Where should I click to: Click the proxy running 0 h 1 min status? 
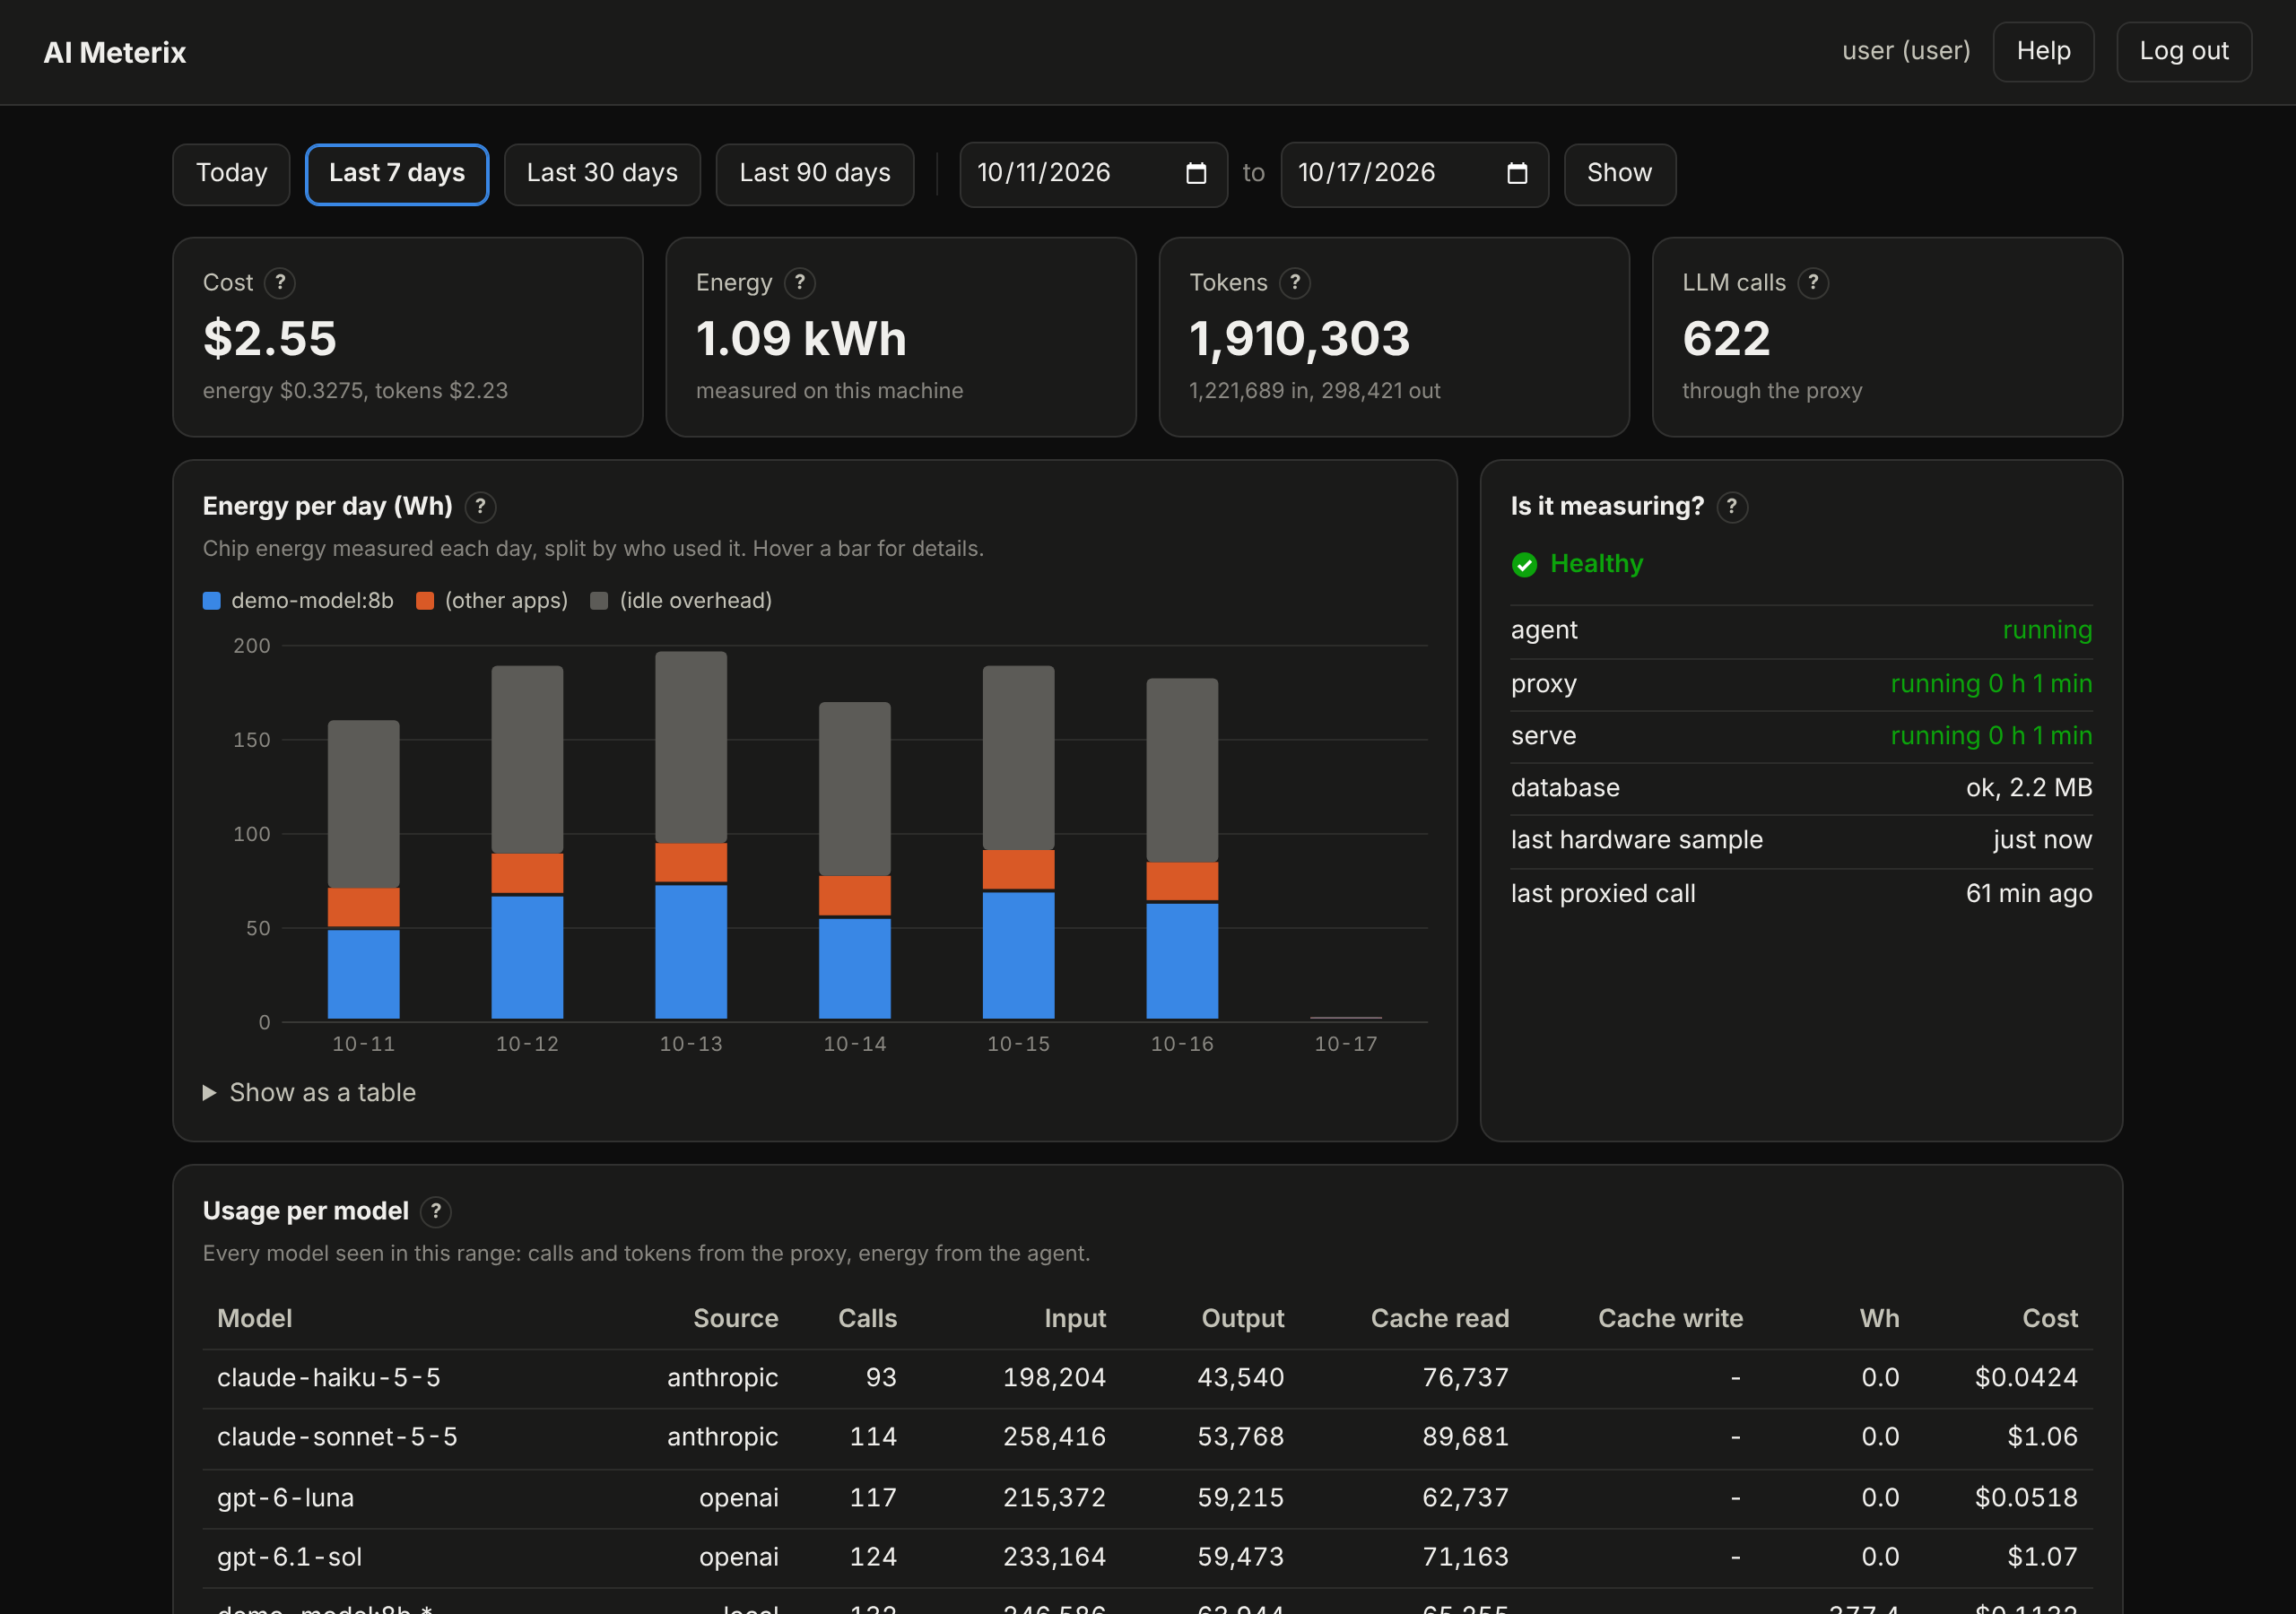point(1991,684)
